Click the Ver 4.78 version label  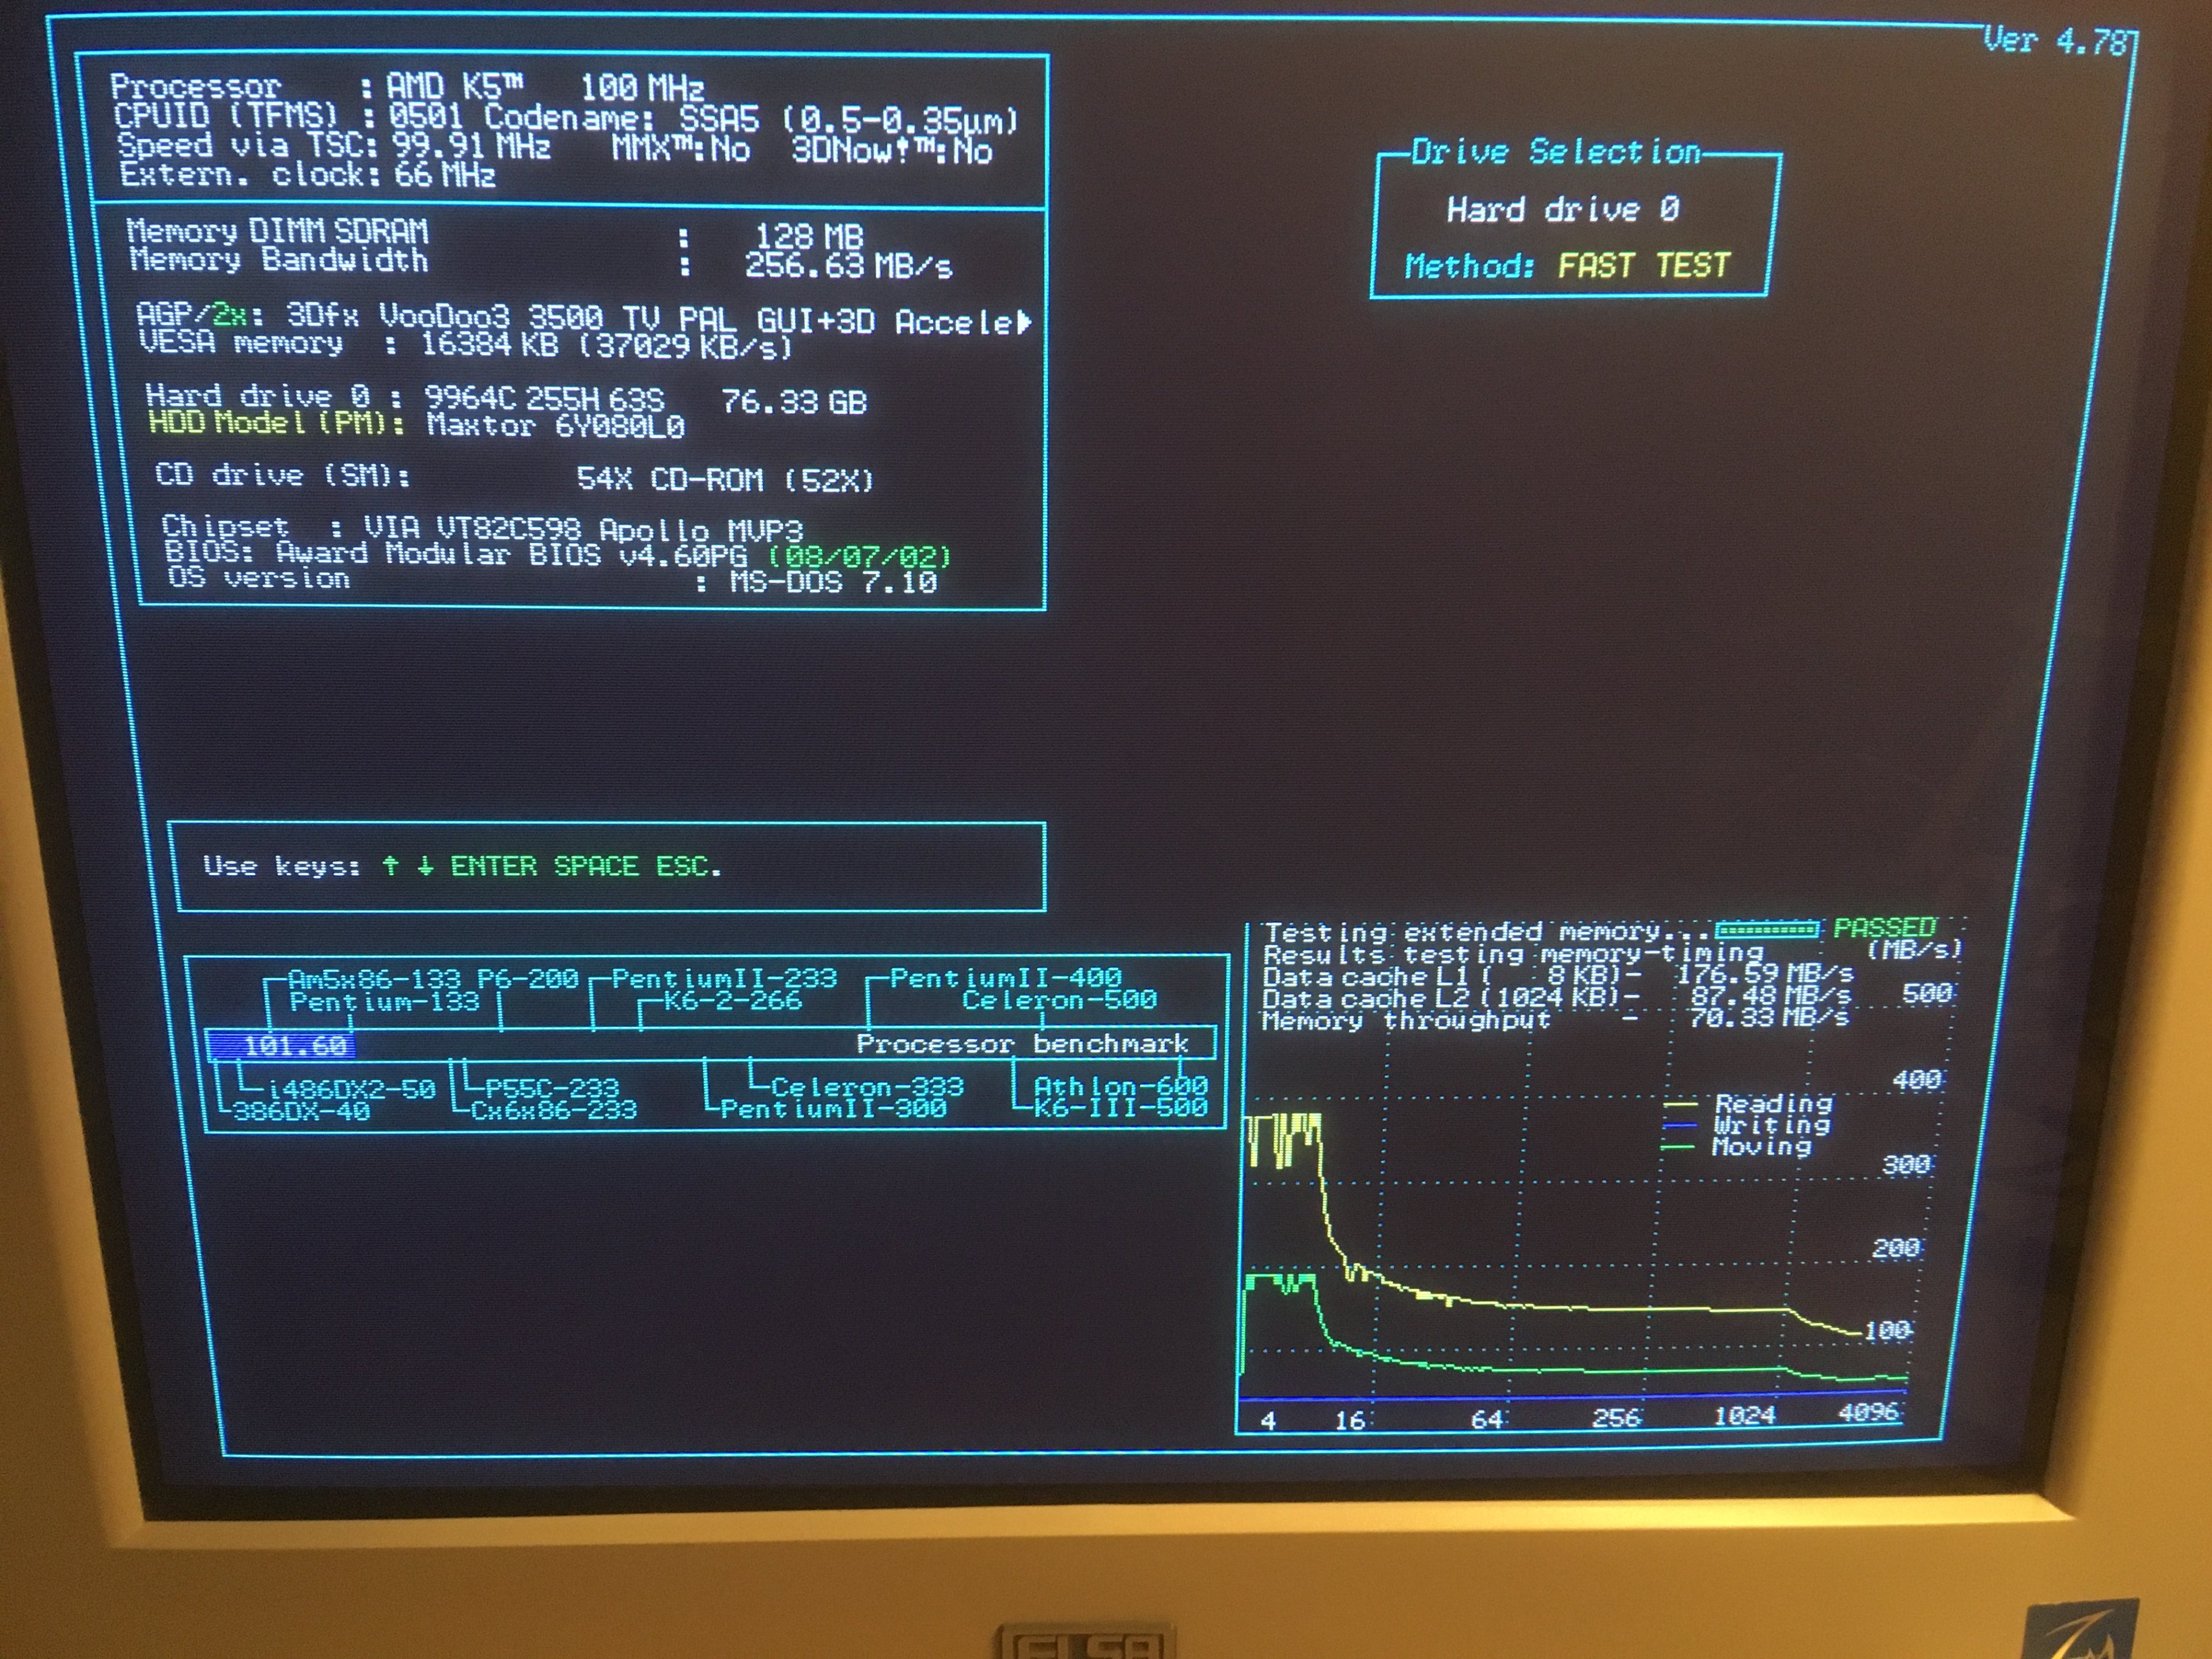(x=2056, y=41)
